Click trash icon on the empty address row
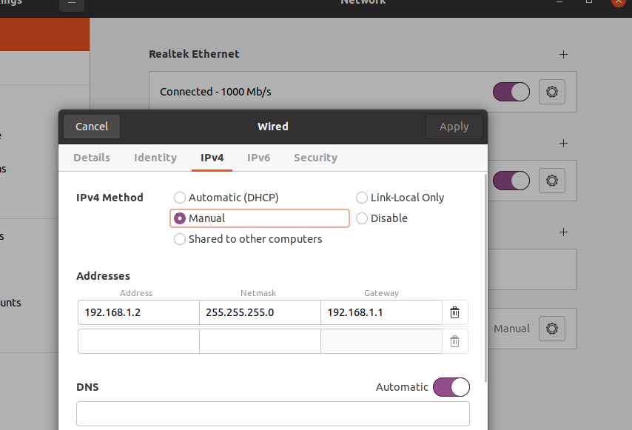The image size is (632, 430). tap(454, 341)
